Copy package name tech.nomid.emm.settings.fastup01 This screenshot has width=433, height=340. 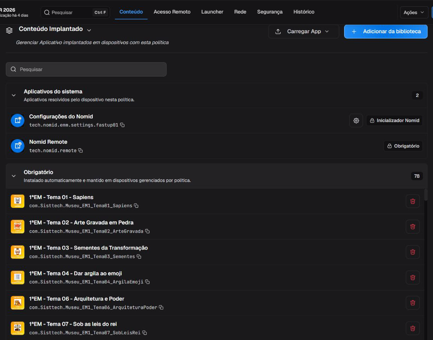coord(122,125)
